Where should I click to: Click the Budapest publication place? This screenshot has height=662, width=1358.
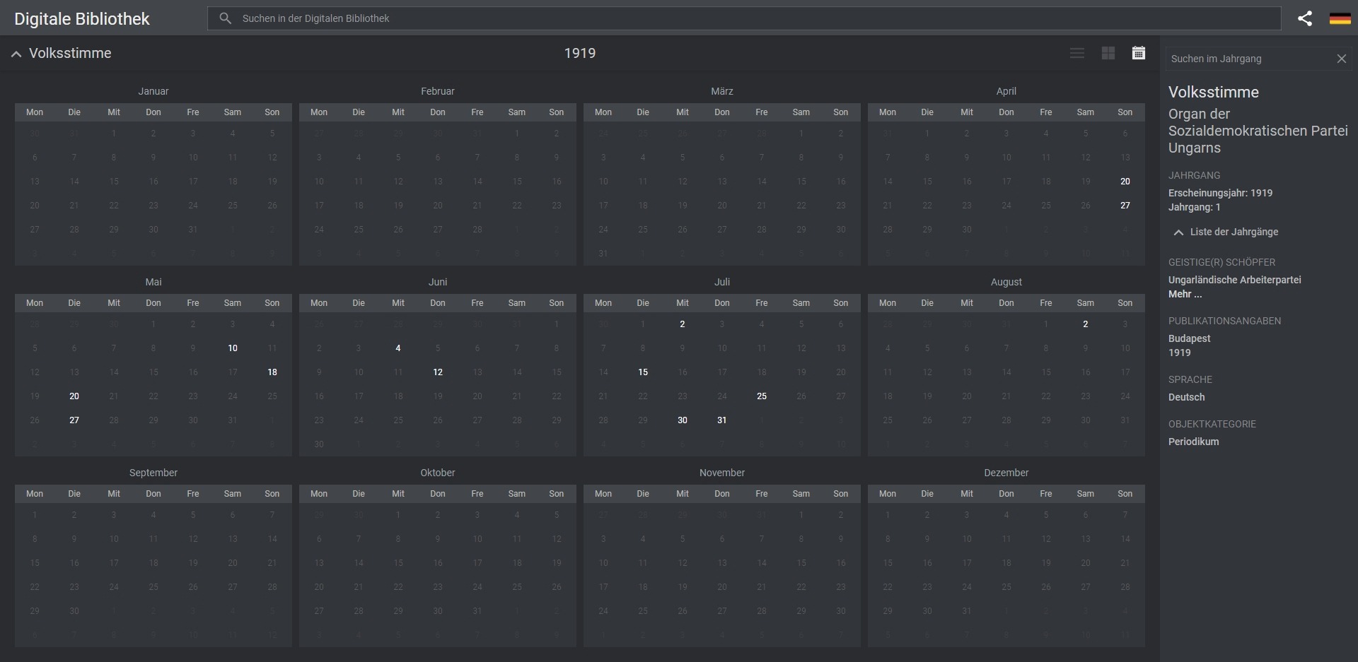coord(1190,338)
